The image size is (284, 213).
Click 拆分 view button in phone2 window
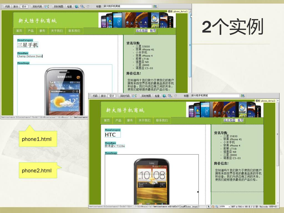point(103,96)
